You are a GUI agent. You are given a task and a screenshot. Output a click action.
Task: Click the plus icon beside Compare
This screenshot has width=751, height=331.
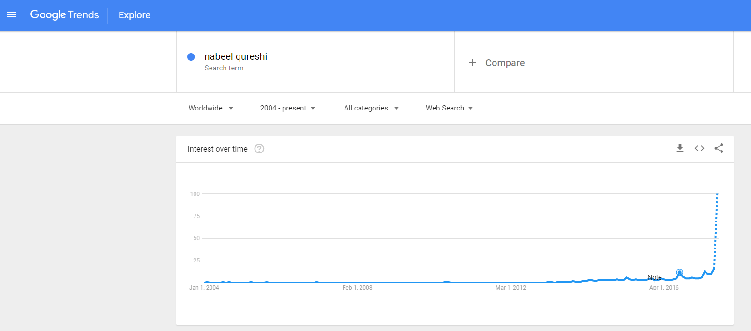[472, 63]
